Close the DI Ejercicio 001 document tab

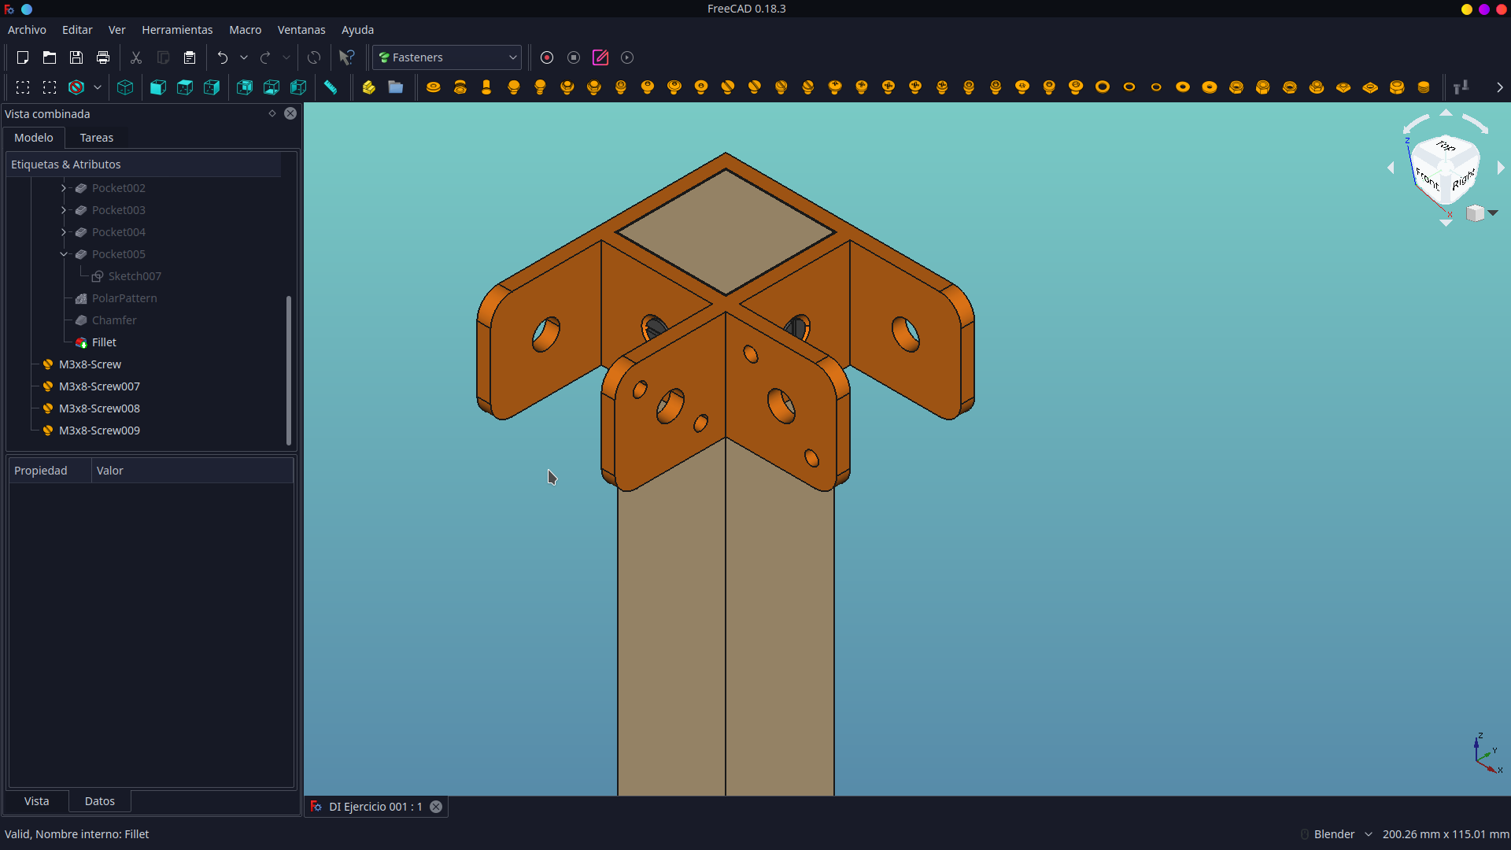pyautogui.click(x=436, y=807)
